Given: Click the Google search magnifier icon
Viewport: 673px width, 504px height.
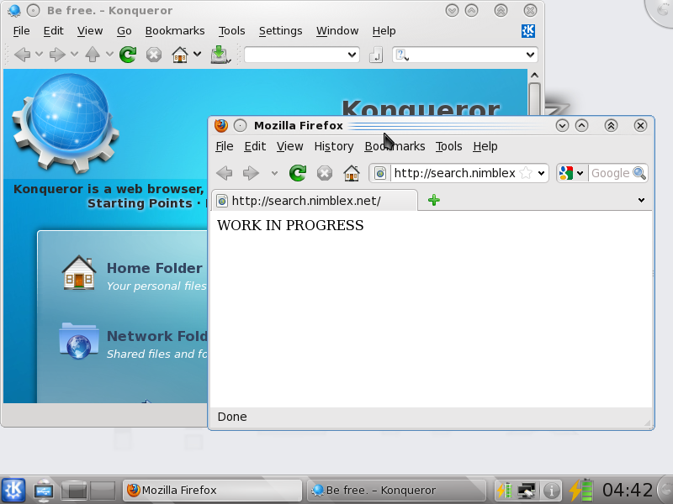Looking at the screenshot, I should coord(639,173).
